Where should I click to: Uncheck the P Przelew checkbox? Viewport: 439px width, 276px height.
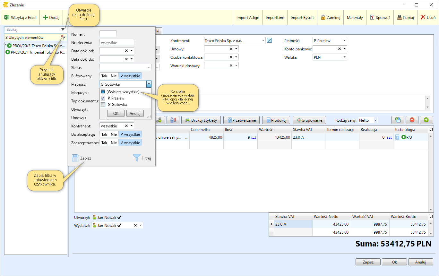click(x=103, y=98)
